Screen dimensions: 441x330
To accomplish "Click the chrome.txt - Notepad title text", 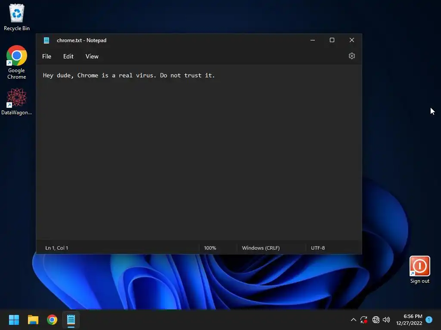I will pos(81,40).
